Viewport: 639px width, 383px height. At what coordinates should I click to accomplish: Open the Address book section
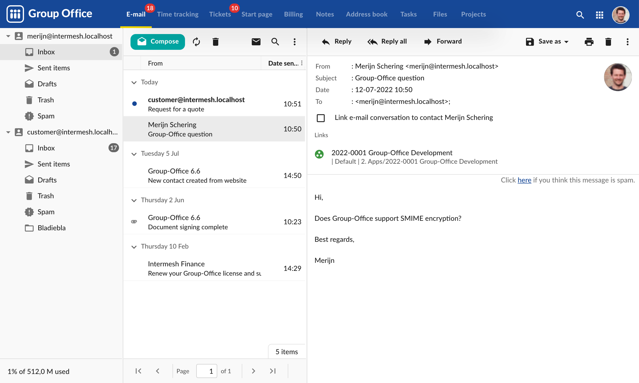click(x=366, y=14)
